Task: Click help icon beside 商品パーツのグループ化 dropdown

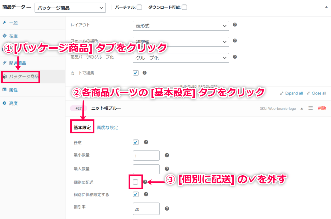Action: tap(235, 57)
